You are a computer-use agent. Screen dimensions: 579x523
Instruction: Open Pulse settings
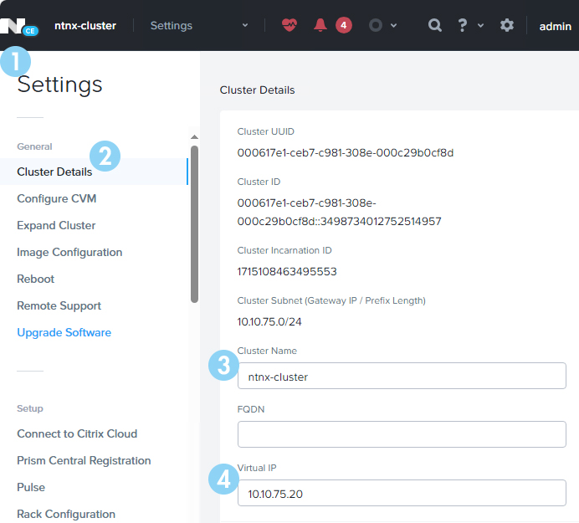[31, 487]
